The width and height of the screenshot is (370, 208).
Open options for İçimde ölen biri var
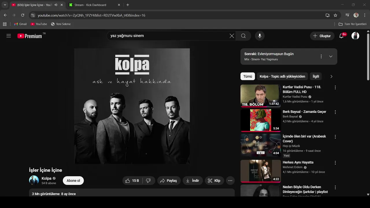click(335, 137)
